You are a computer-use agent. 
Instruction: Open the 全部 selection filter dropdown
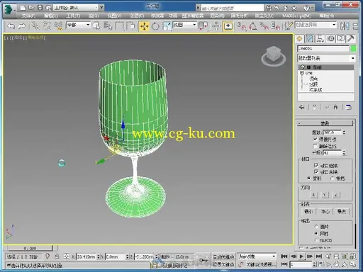click(x=79, y=25)
